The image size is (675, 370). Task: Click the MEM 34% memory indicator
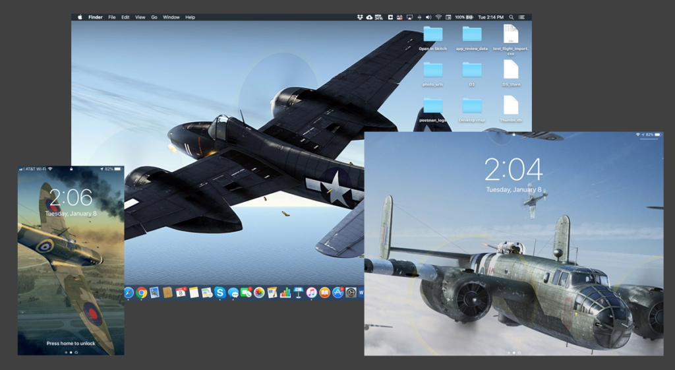379,17
